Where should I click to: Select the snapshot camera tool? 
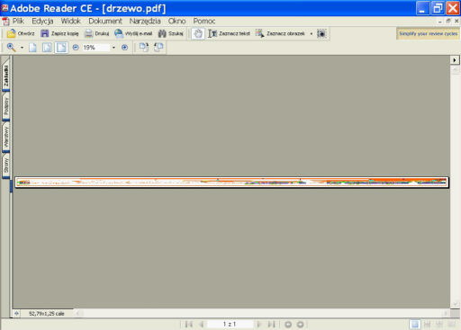(x=321, y=33)
